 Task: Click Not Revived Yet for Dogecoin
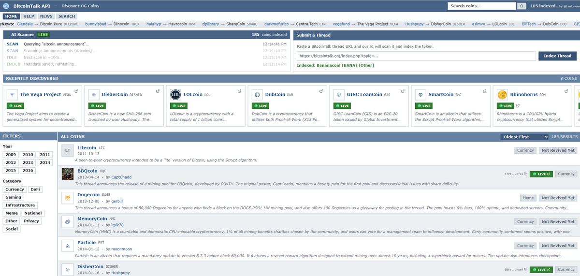(x=558, y=198)
